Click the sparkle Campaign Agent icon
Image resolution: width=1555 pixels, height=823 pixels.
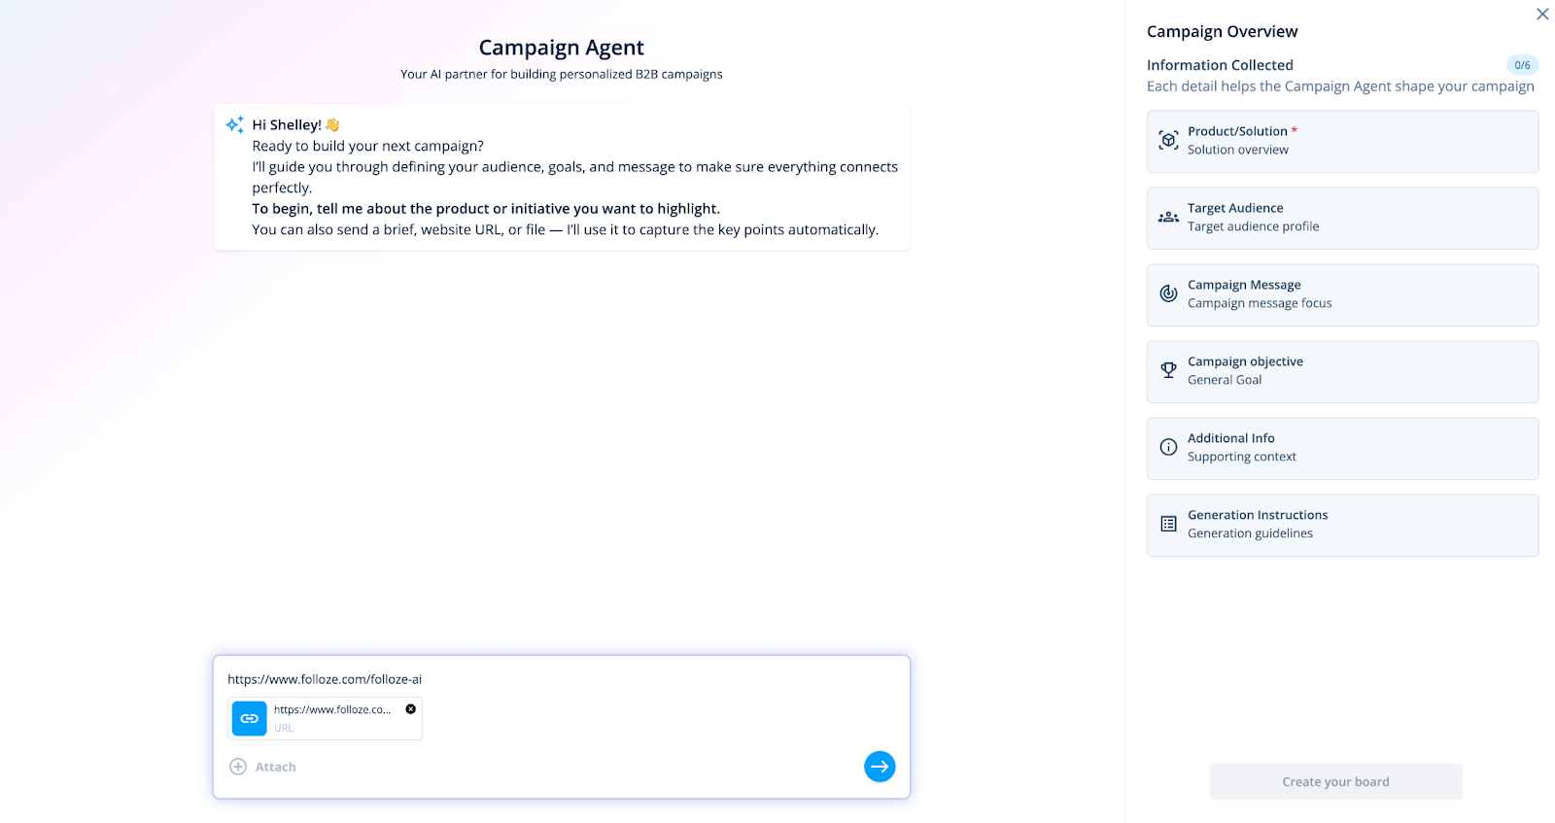pos(234,125)
